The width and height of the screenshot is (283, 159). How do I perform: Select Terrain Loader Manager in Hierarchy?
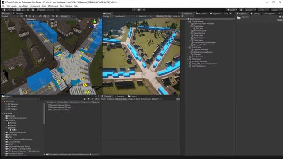[204, 23]
